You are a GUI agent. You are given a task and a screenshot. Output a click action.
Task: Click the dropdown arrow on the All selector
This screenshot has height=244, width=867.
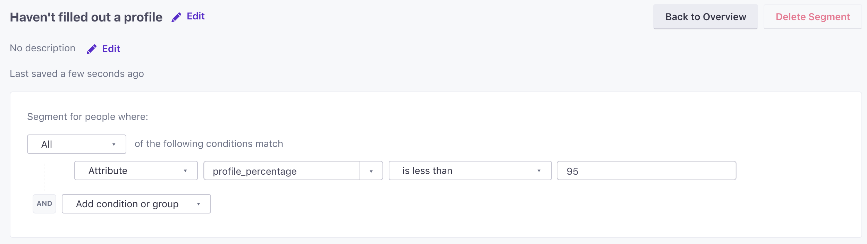click(x=115, y=144)
